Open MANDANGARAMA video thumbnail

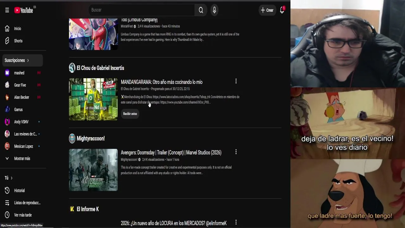tap(93, 99)
